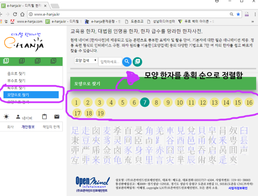Click the teal add-plus button beside search
258x196 pixels.
coord(138,62)
